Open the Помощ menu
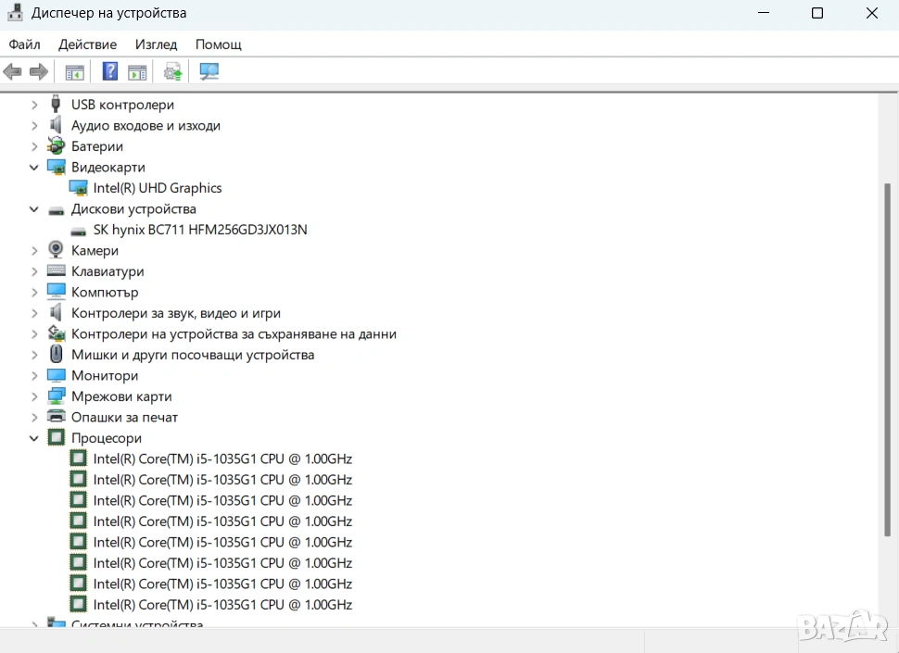Screen dimensions: 899x653 point(218,44)
